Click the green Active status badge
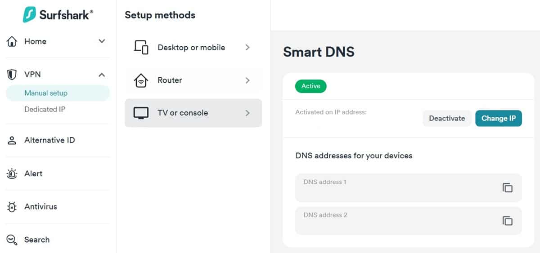Screen dimensions: 540x253 310,86
